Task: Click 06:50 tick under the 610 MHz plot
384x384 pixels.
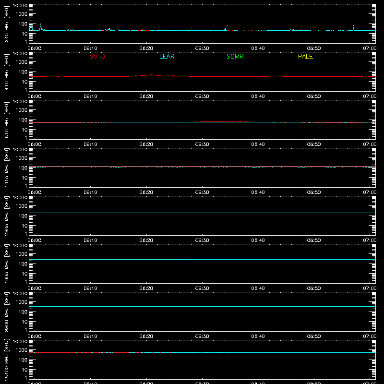Action: point(314,144)
